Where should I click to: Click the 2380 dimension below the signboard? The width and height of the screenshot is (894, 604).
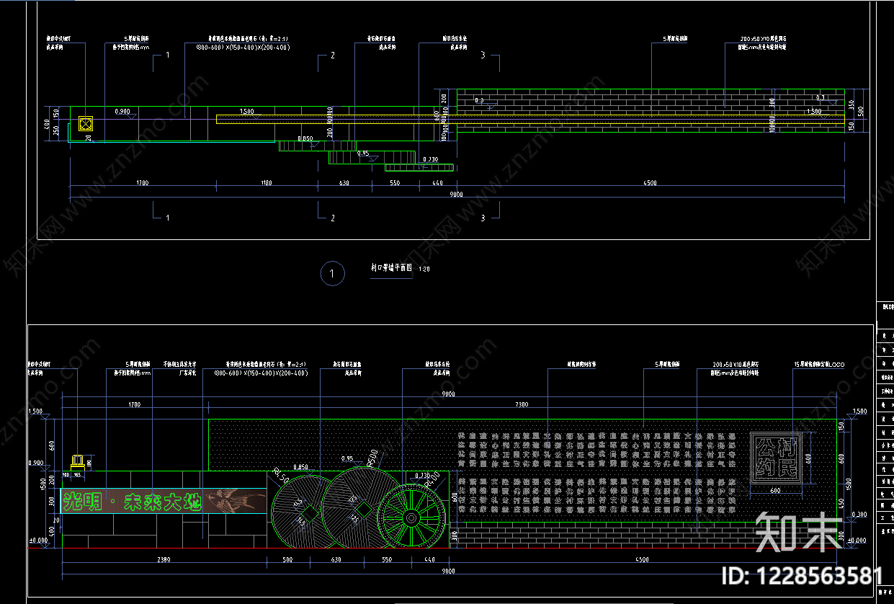163,560
